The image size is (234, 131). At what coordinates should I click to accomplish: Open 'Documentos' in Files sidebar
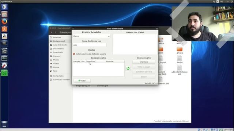58,48
